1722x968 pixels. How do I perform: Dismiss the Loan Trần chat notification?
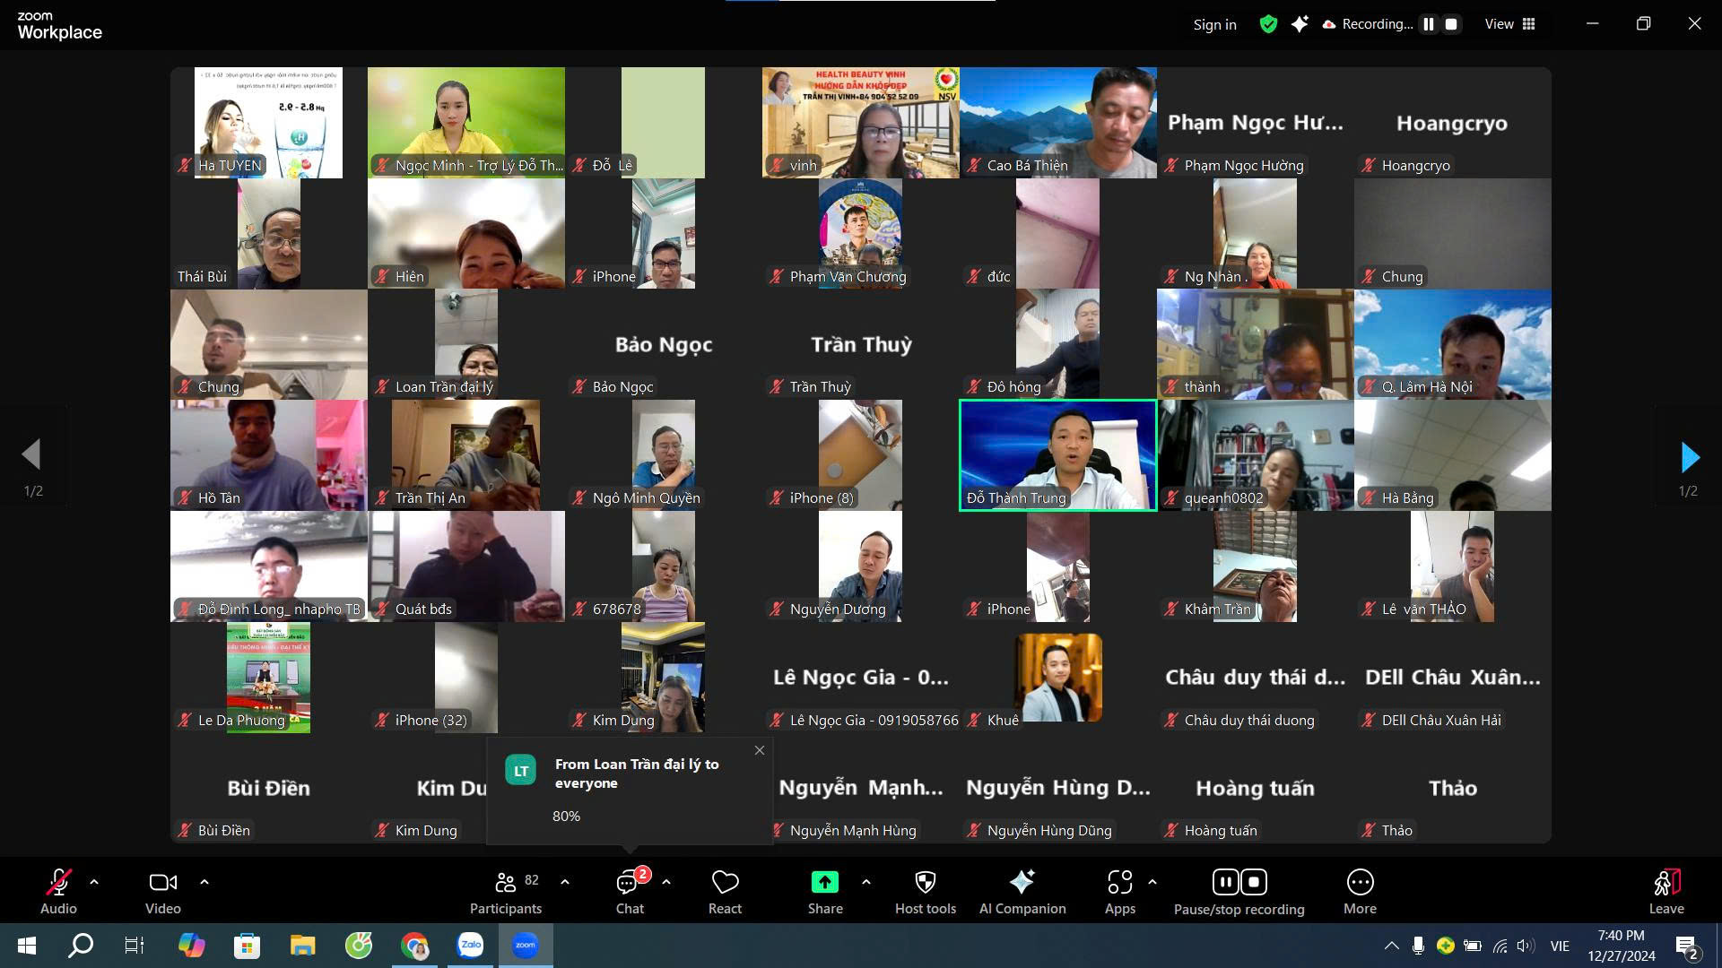tap(760, 750)
